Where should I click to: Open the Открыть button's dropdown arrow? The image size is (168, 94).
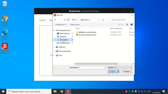[x=118, y=72]
